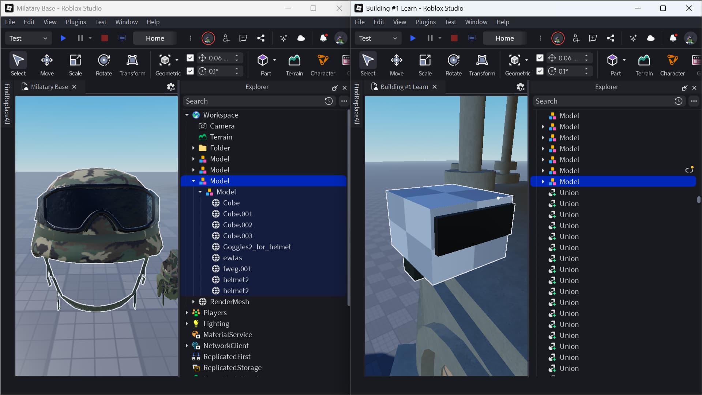Collapse the Workspace node in Explorer
Viewport: 702px width, 395px height.
[187, 115]
